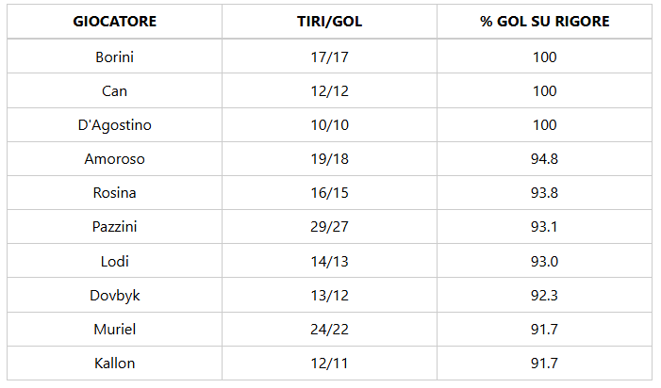Image resolution: width=661 pixels, height=388 pixels.
Task: Click the GIOCATORE column header
Action: pos(115,22)
